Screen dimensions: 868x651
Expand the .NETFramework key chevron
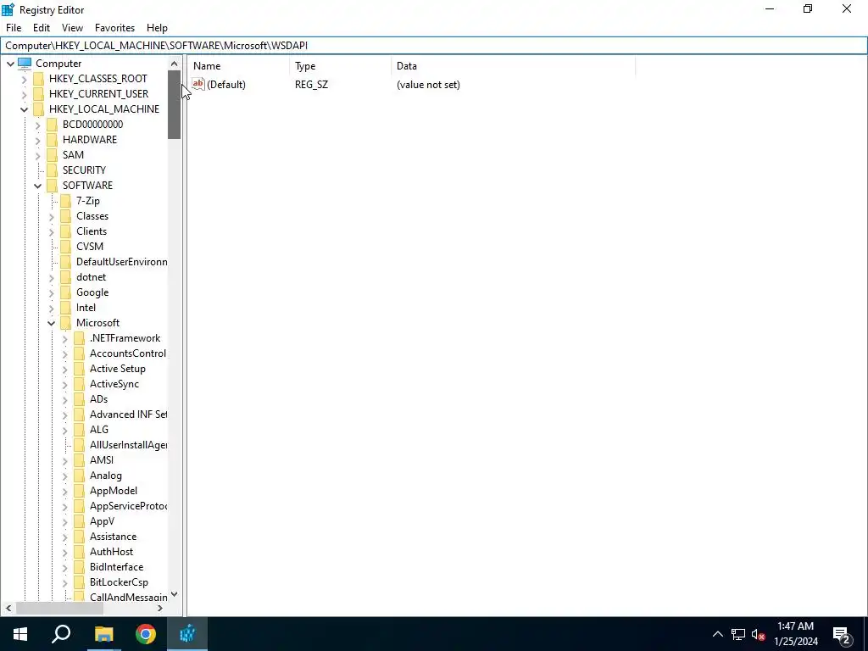(x=64, y=339)
